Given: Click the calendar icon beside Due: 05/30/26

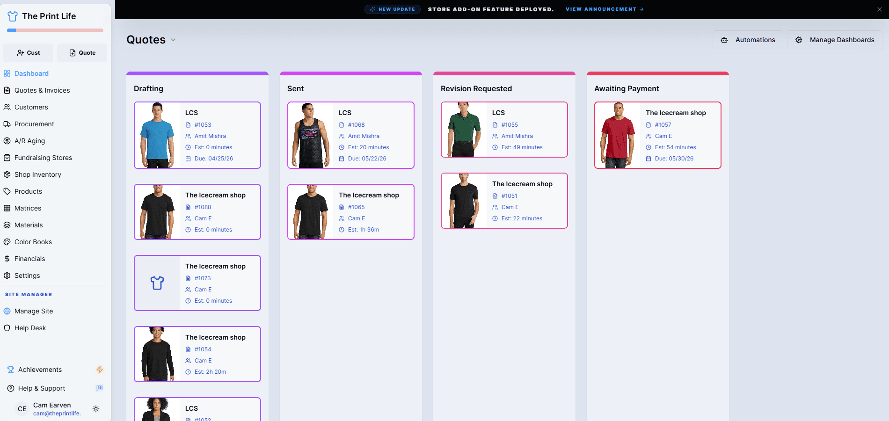Looking at the screenshot, I should [649, 159].
